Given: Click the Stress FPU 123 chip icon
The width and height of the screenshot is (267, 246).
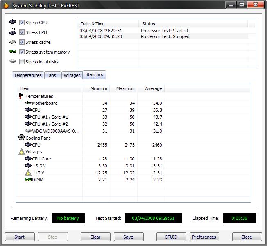Looking at the screenshot, I should pos(13,32).
